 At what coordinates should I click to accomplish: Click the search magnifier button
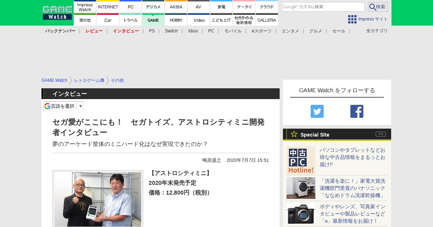coord(378,7)
